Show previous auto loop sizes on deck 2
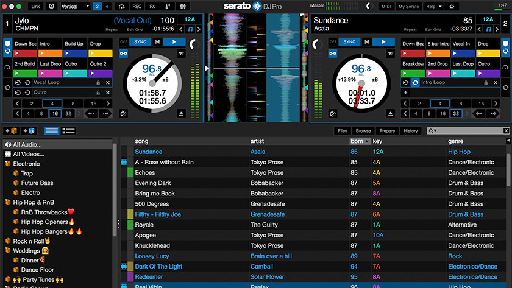Viewport: 512px width, 288px height. (x=405, y=104)
